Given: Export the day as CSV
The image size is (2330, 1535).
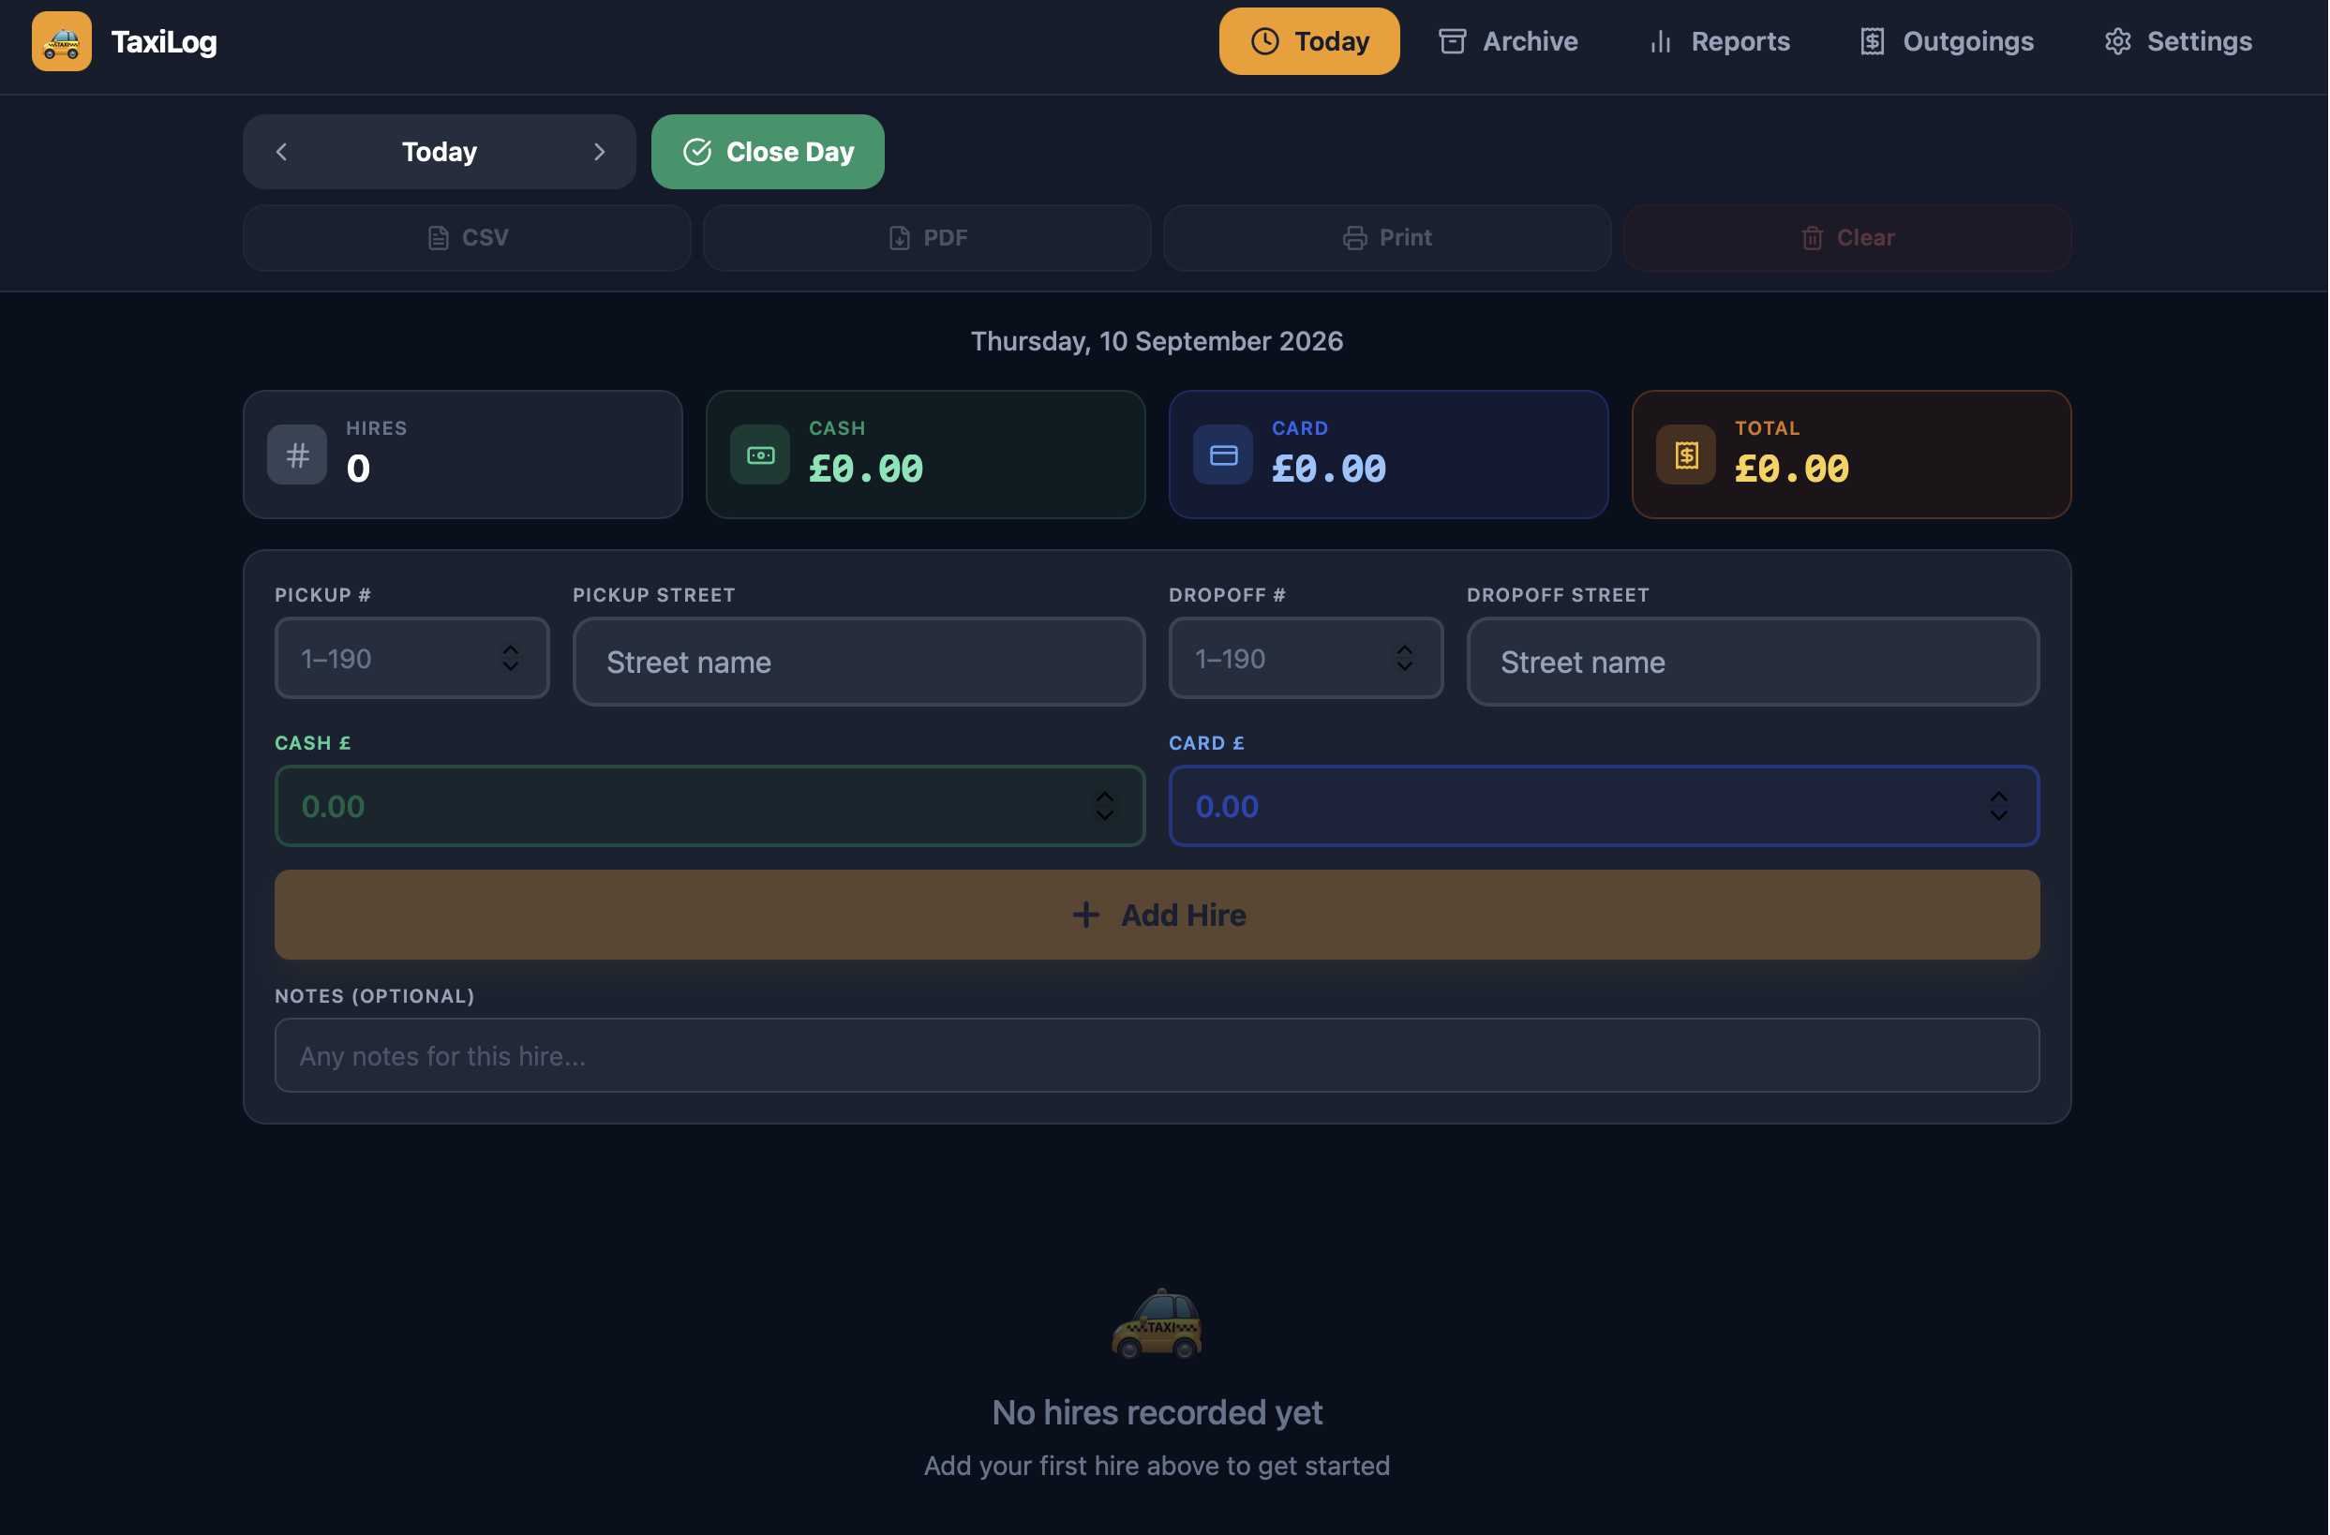Looking at the screenshot, I should click(467, 238).
